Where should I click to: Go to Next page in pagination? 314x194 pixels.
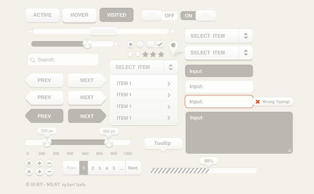(133, 168)
